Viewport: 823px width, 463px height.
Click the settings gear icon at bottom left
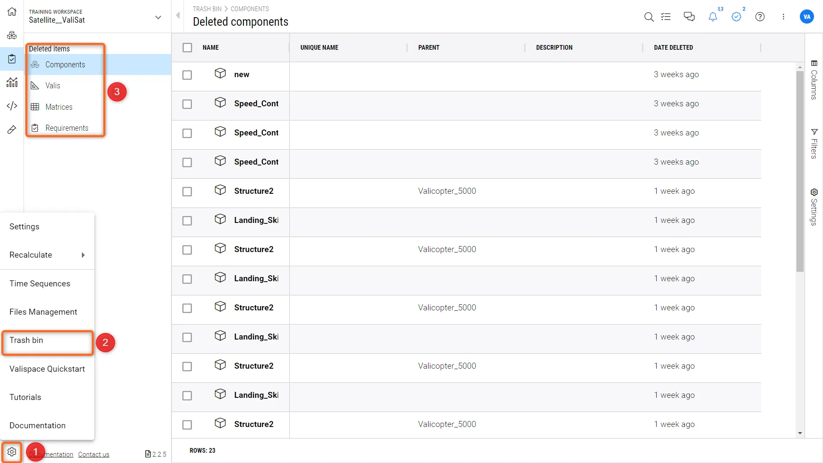point(12,452)
